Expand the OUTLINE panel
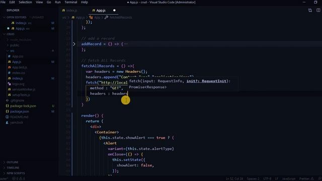Screen dimensions: 322x181 coord(12,162)
